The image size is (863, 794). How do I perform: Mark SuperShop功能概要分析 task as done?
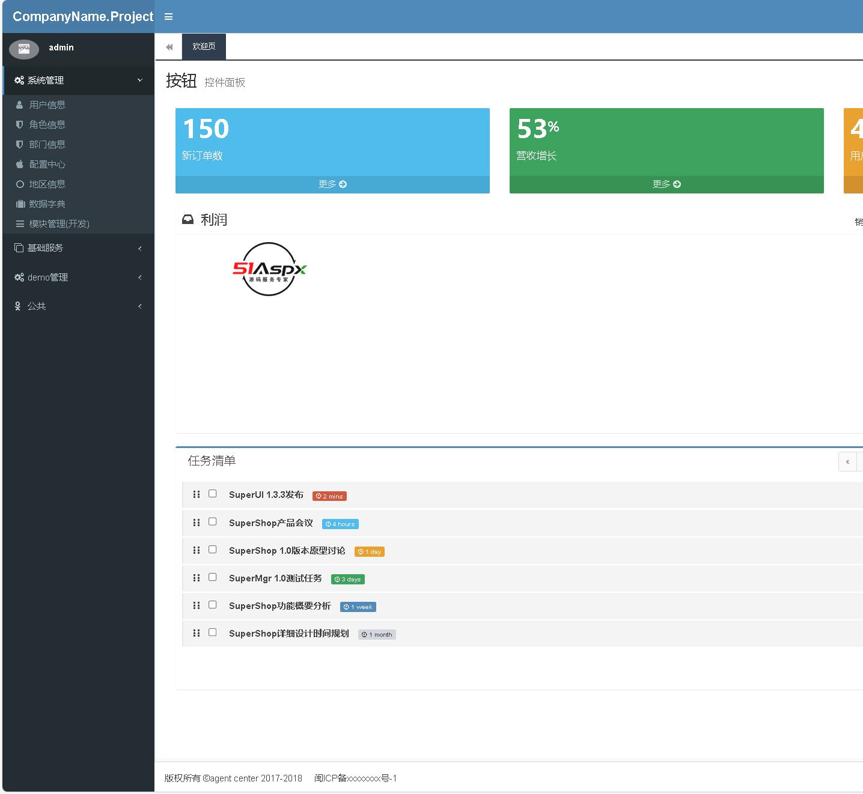(x=213, y=605)
